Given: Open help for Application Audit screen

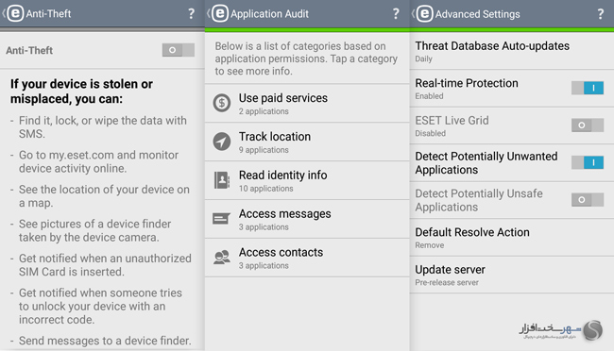Looking at the screenshot, I should click(x=396, y=14).
